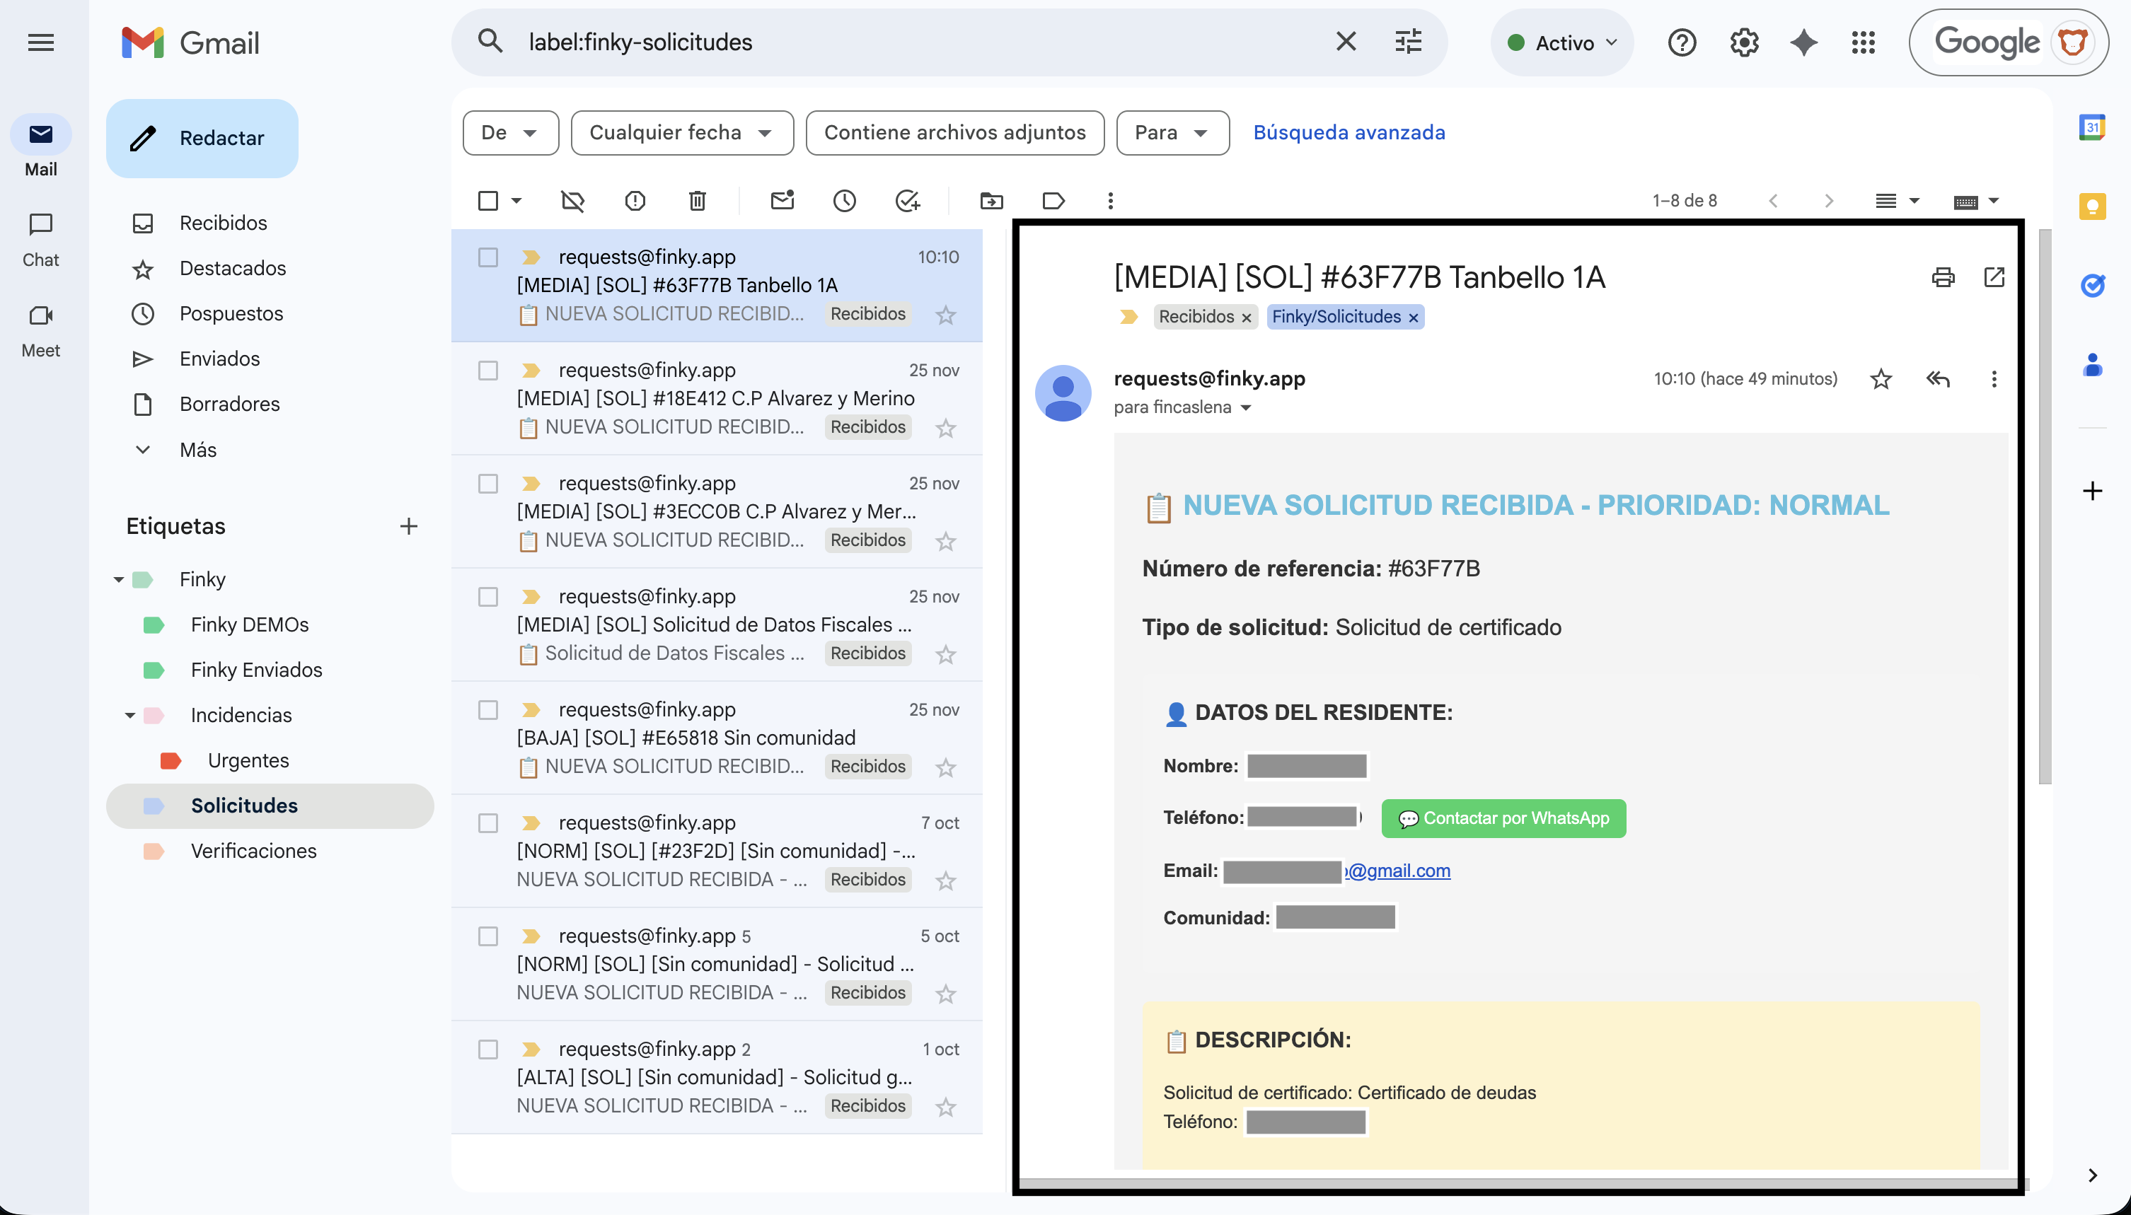
Task: Open Búsqueda avanzada
Action: click(x=1349, y=132)
